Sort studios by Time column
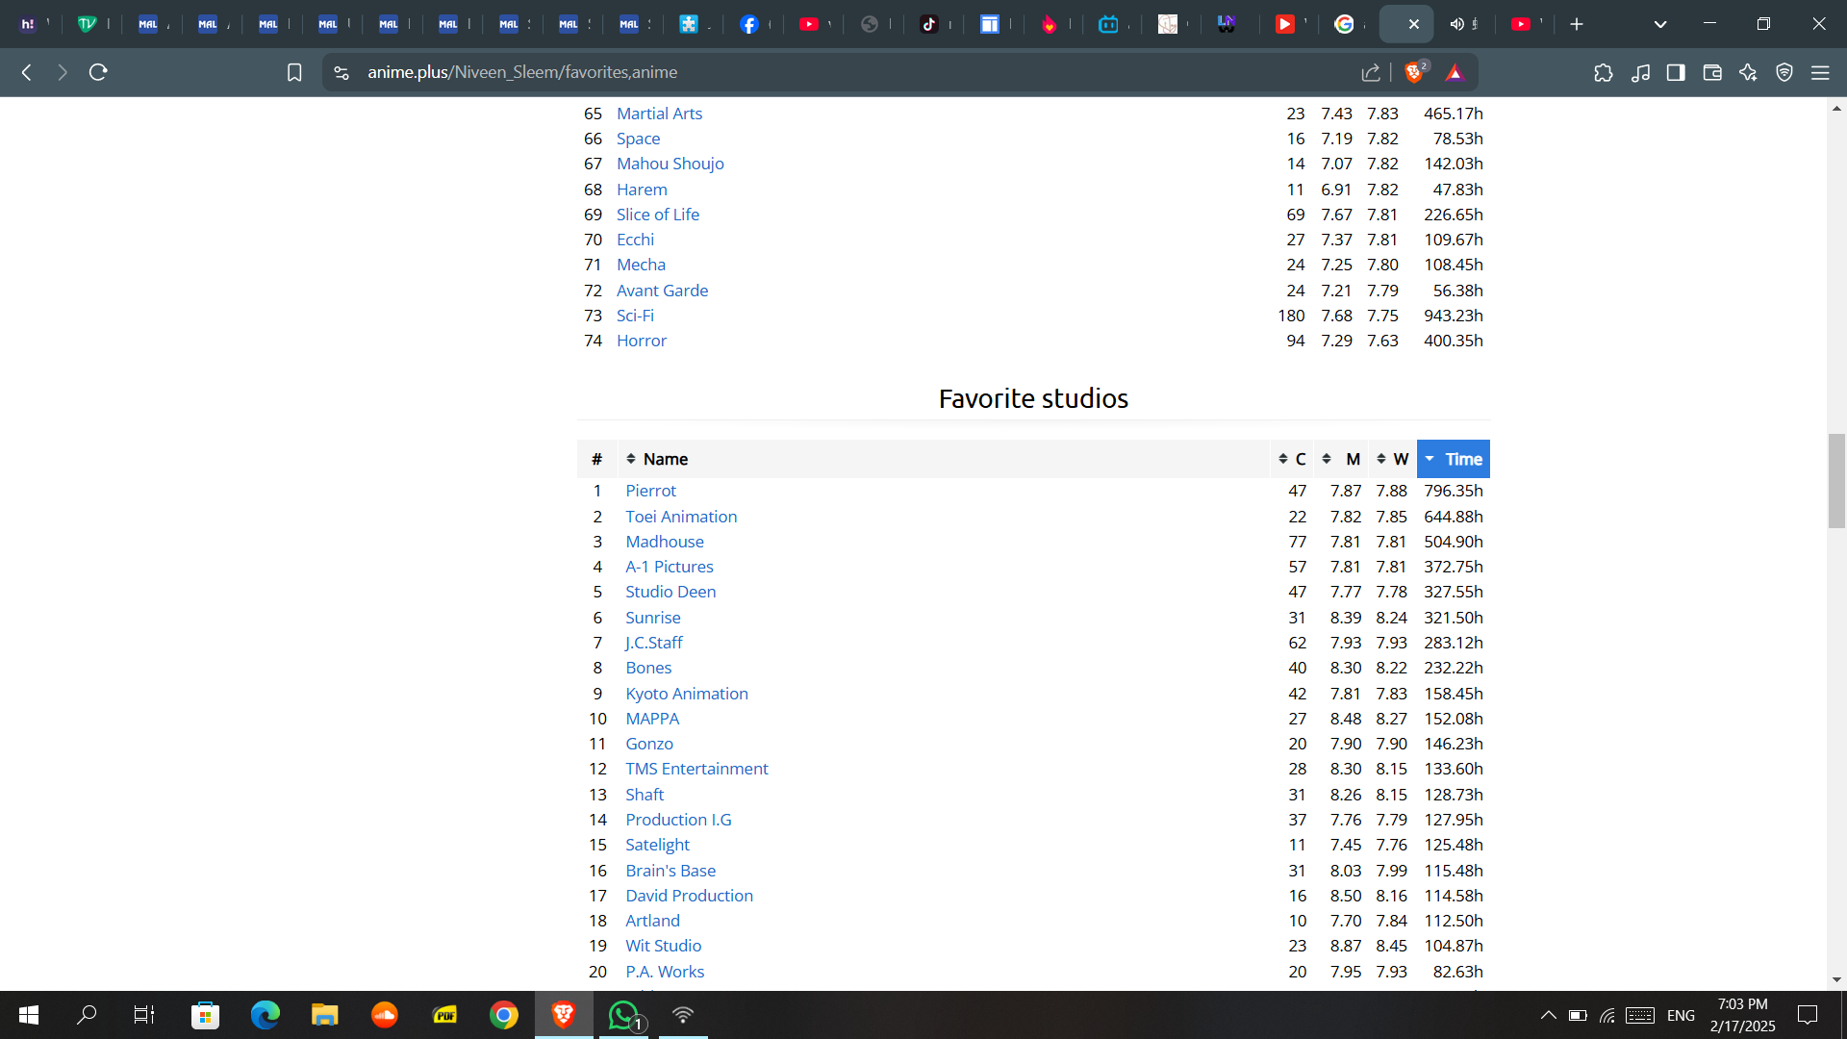This screenshot has height=1039, width=1847. 1454,459
